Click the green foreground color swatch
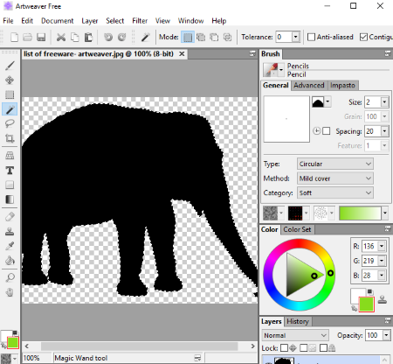This screenshot has height=364, width=393. pos(367,304)
